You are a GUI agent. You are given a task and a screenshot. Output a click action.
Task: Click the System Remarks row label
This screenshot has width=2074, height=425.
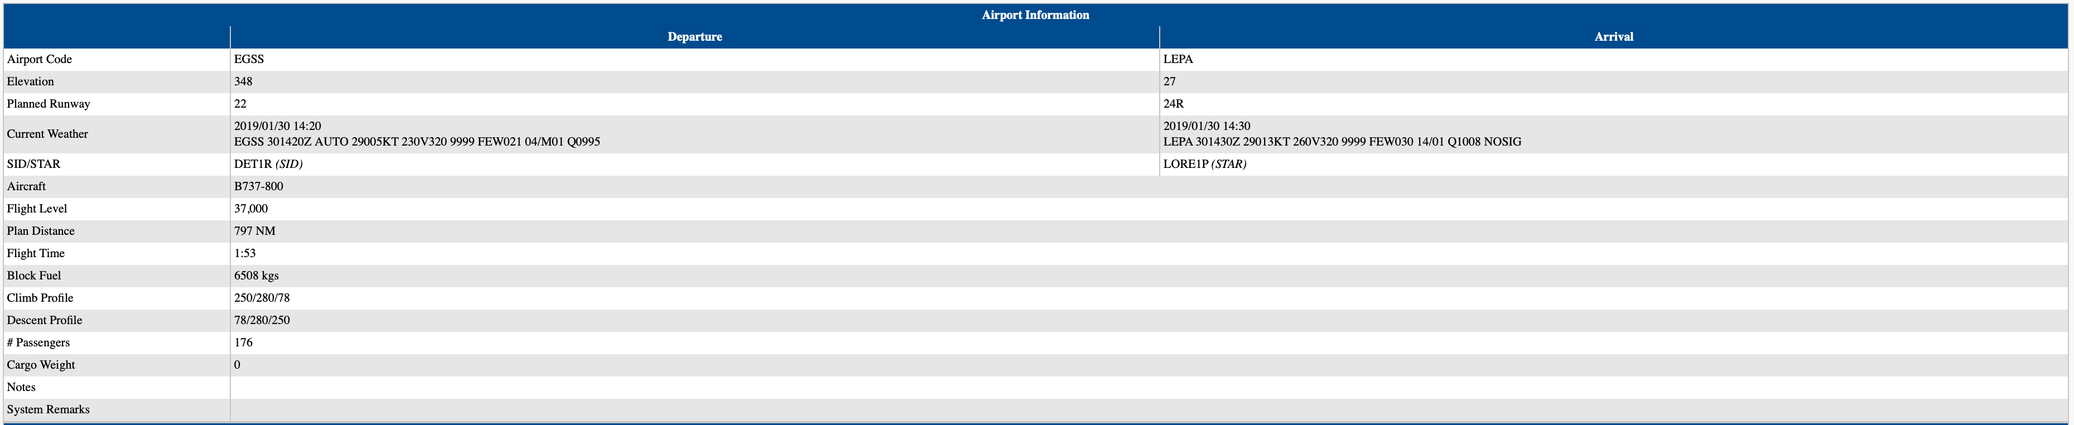tap(49, 410)
